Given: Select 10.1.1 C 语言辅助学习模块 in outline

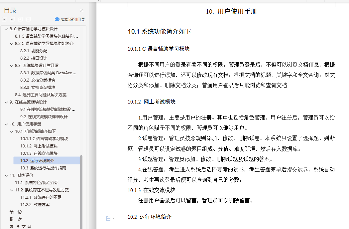Looking at the screenshot, I should (44, 139).
